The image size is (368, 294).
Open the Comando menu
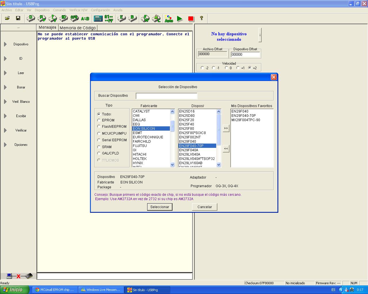point(60,10)
